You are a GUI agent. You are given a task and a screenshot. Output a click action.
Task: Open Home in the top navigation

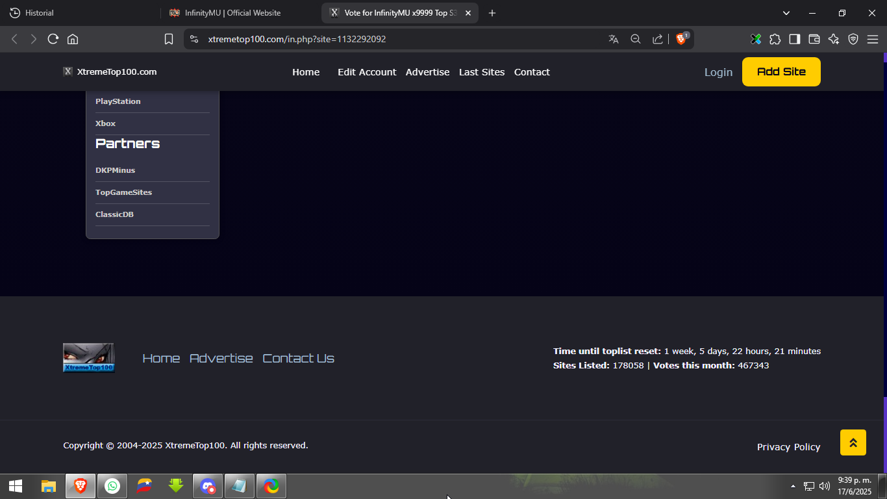click(306, 72)
